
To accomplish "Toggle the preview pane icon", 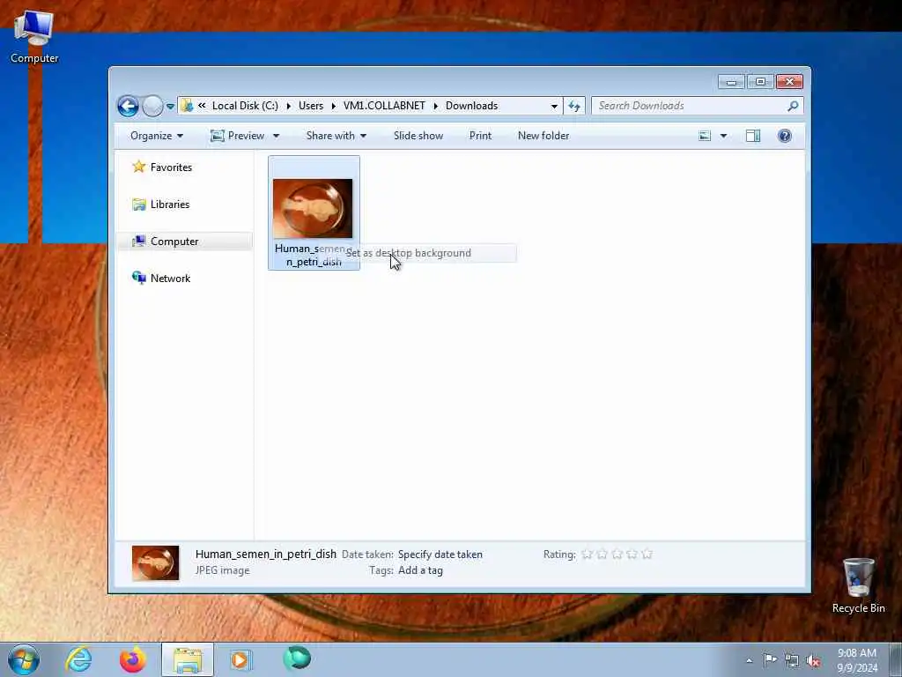I will pos(753,136).
